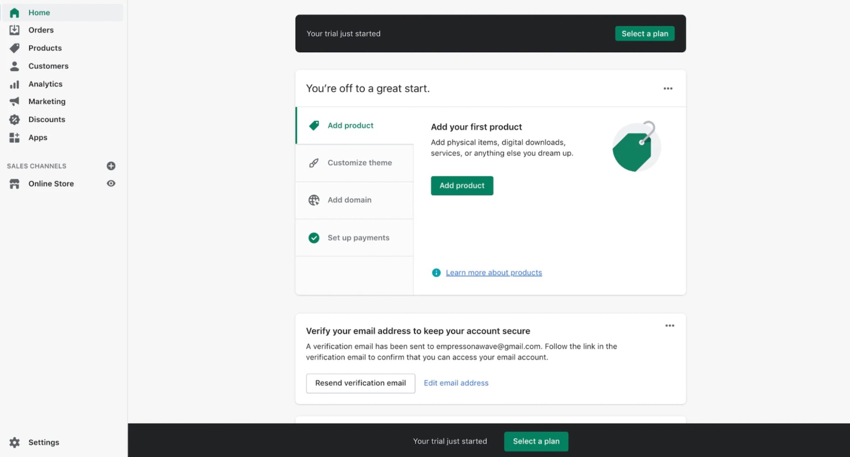This screenshot has width=850, height=457.
Task: Click the Set up payments checkmark
Action: coord(314,238)
